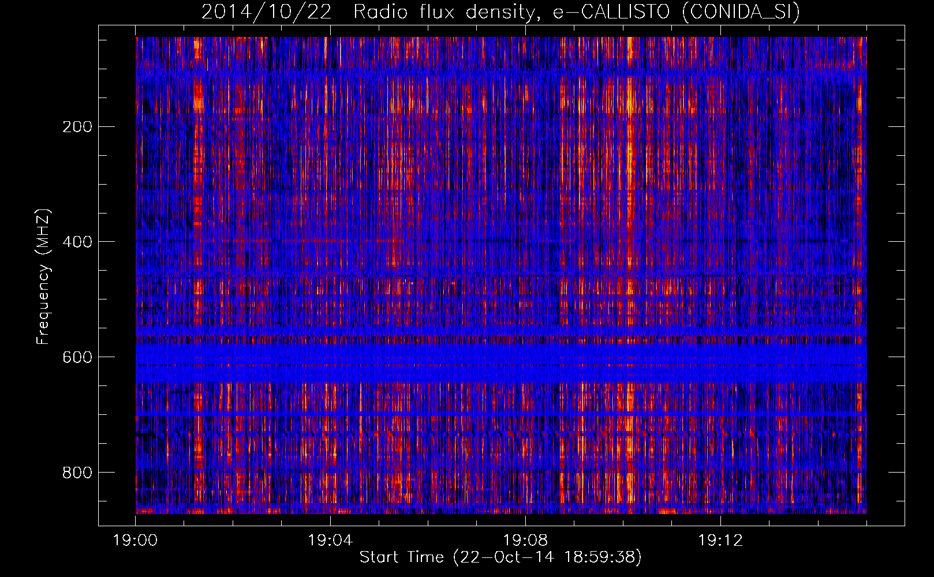Click the "Start Time (22-Oct-14 18:59:38)" axis label

[x=500, y=557]
